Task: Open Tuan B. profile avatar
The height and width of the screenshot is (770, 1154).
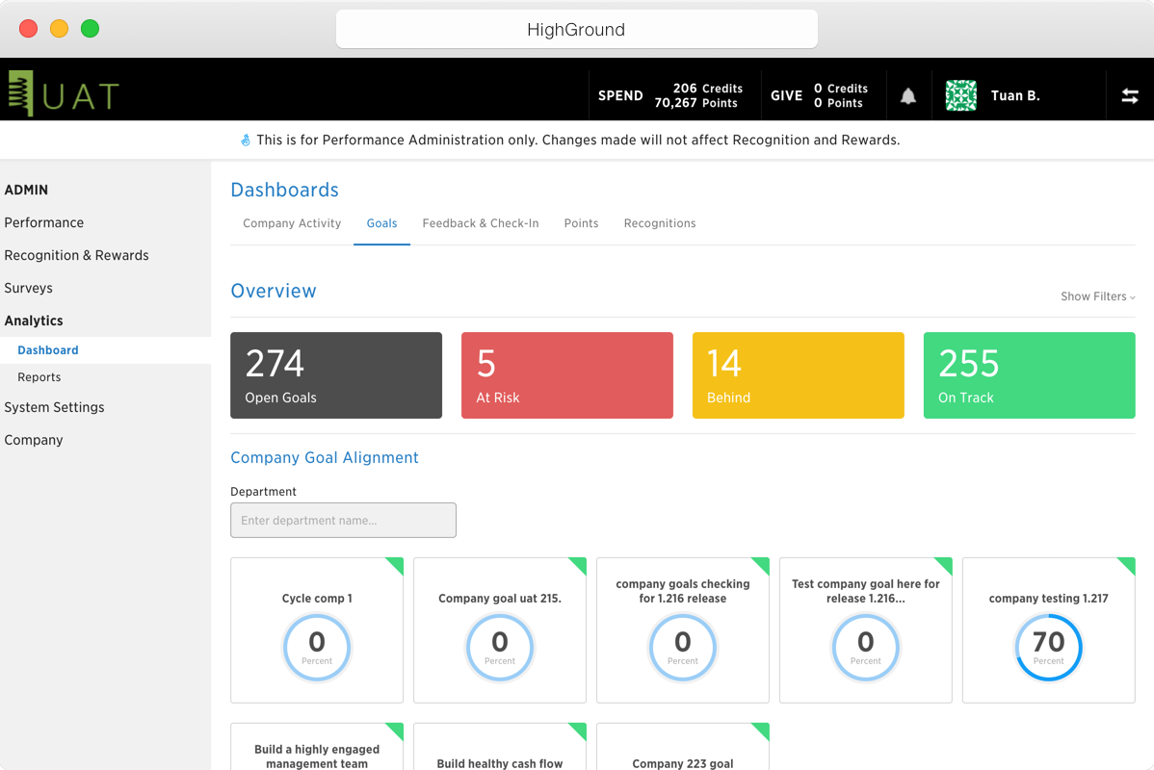Action: point(960,95)
